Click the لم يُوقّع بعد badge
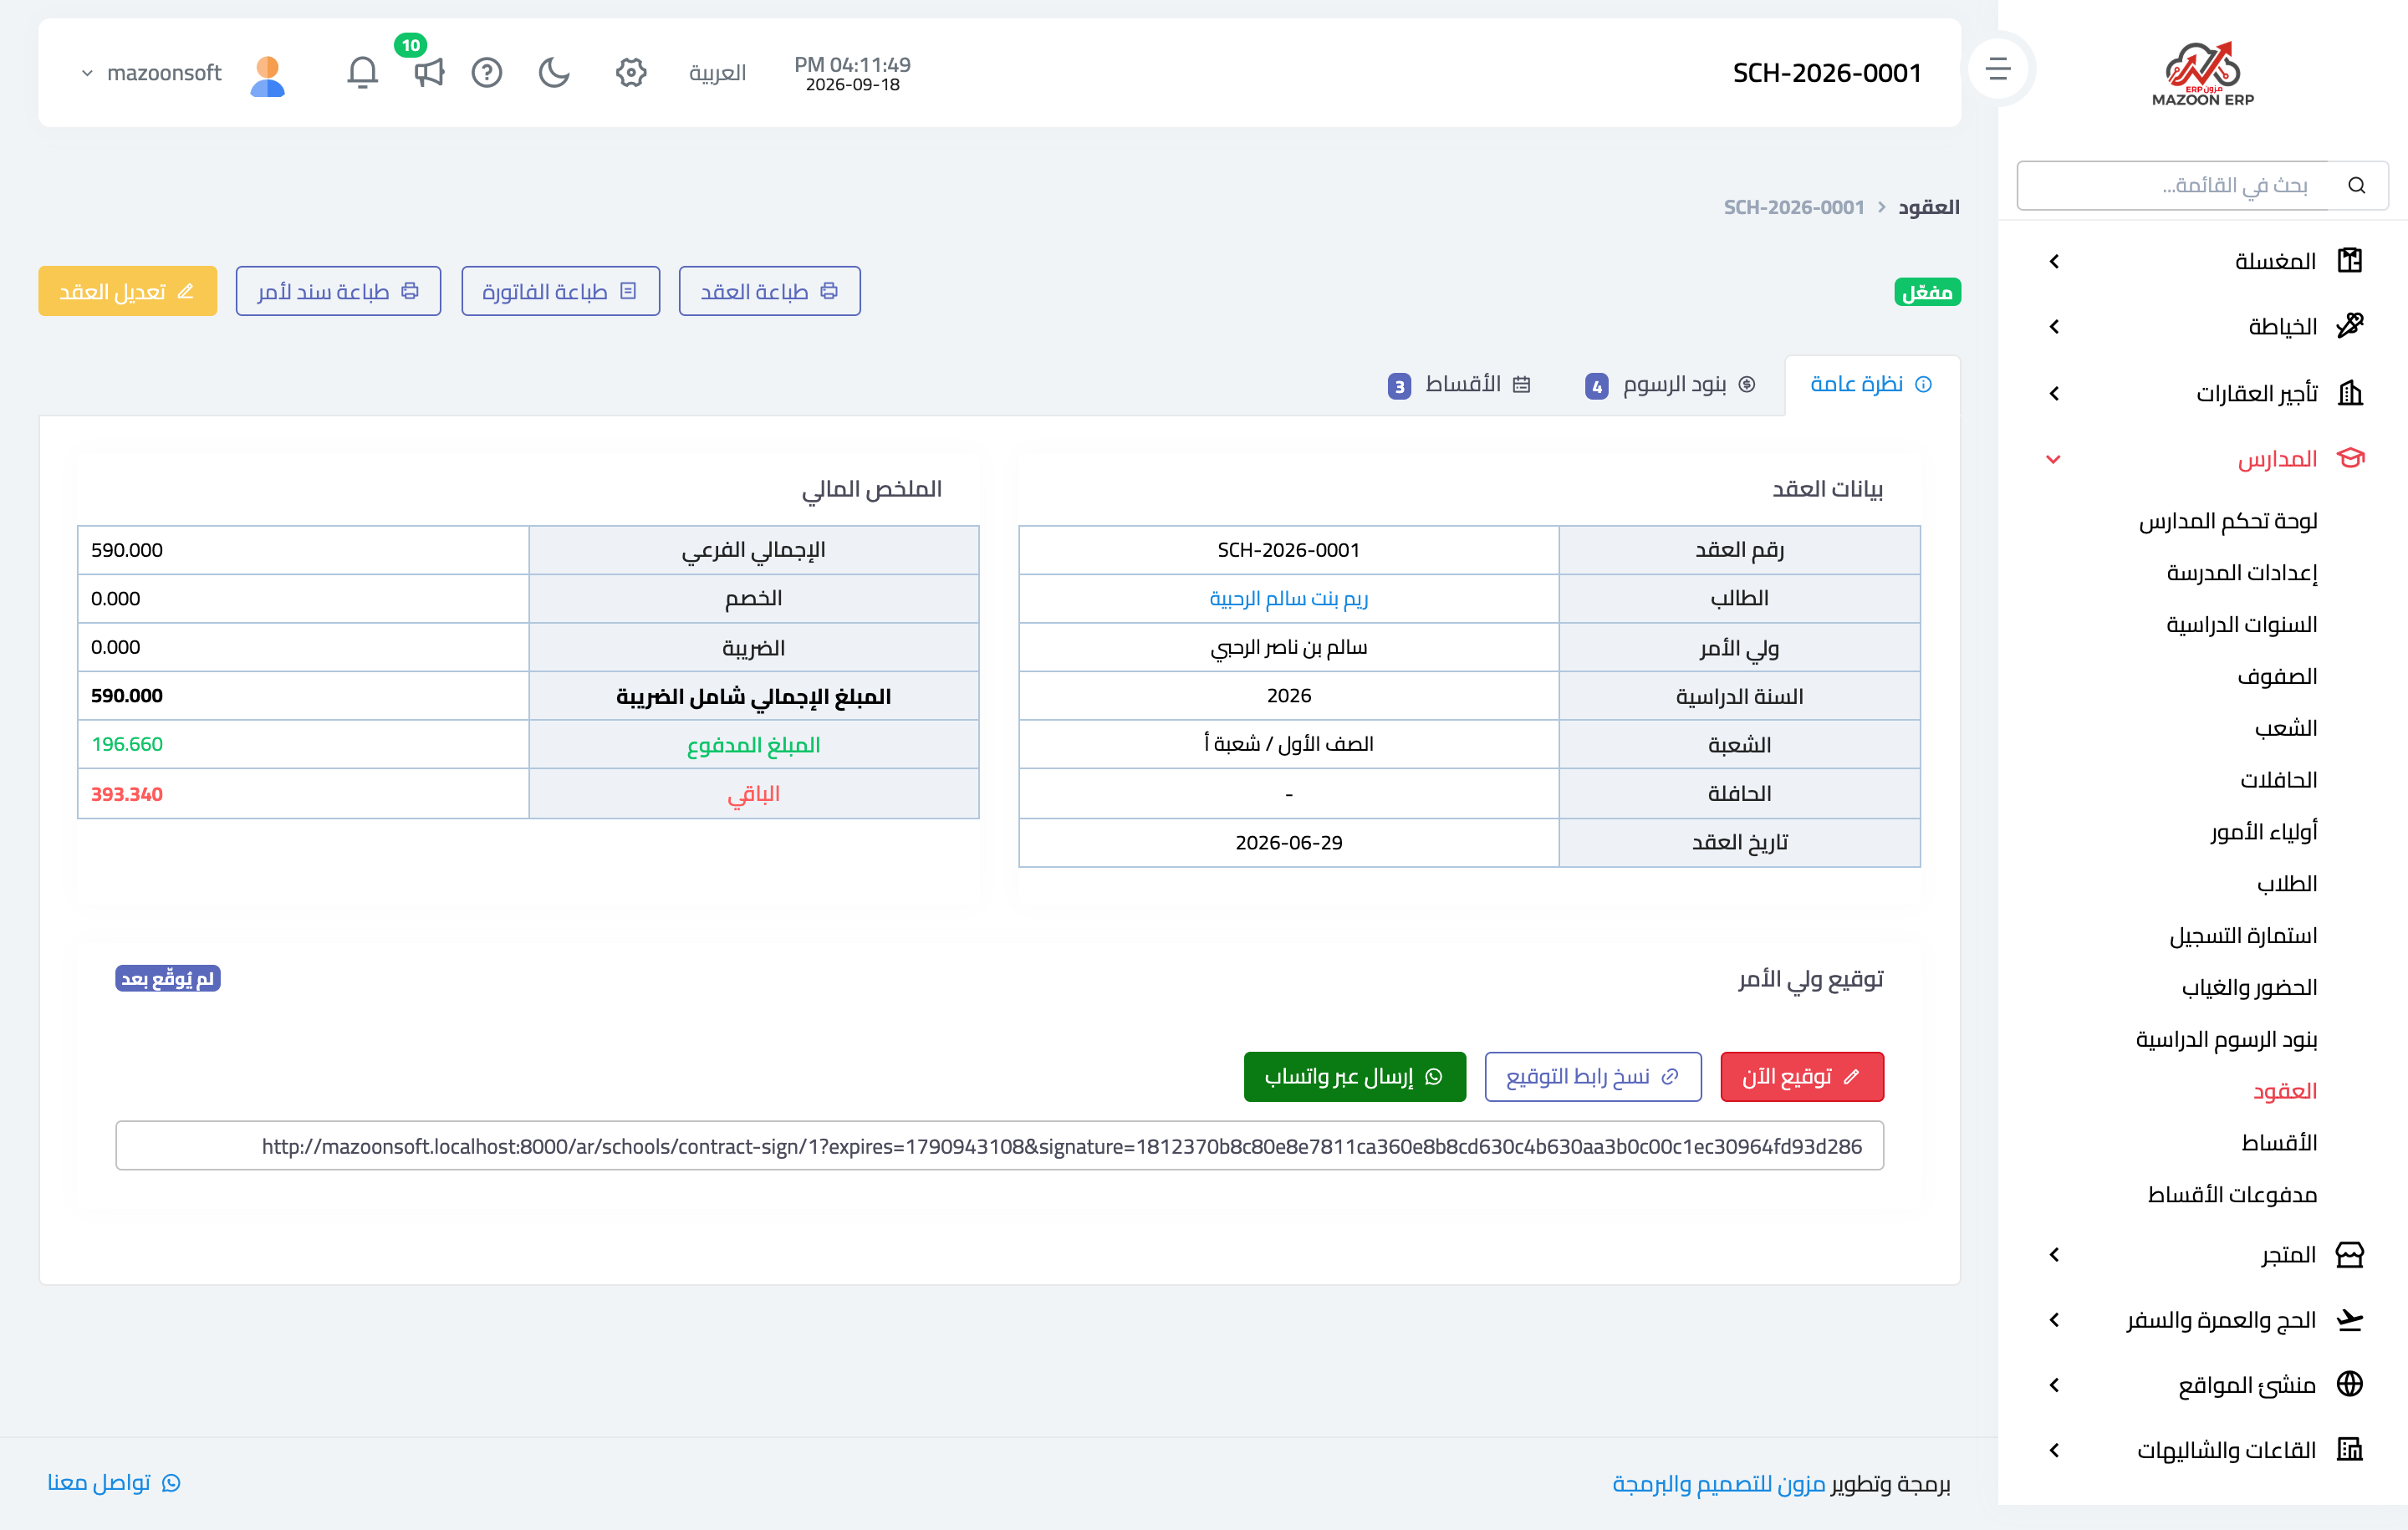This screenshot has width=2408, height=1530. pyautogui.click(x=167, y=978)
